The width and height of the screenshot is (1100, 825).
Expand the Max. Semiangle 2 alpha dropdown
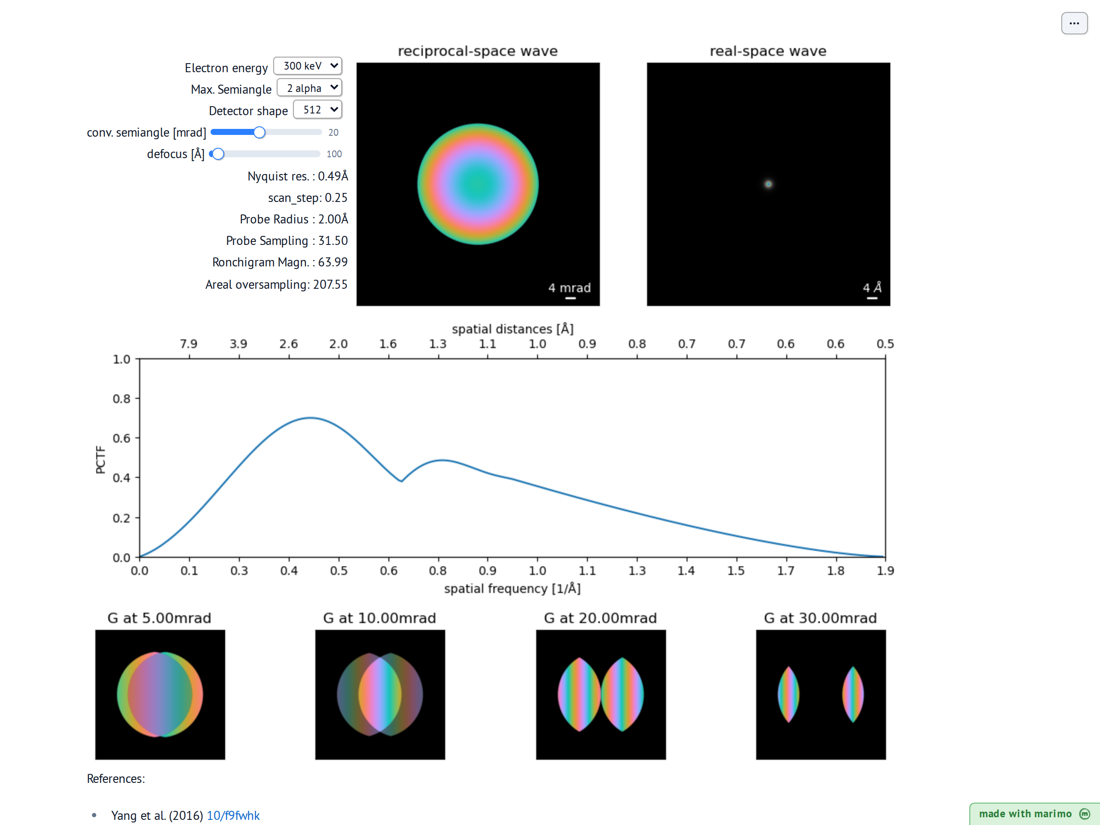[309, 88]
